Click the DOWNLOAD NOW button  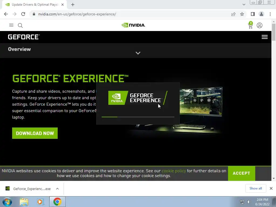[x=35, y=133]
